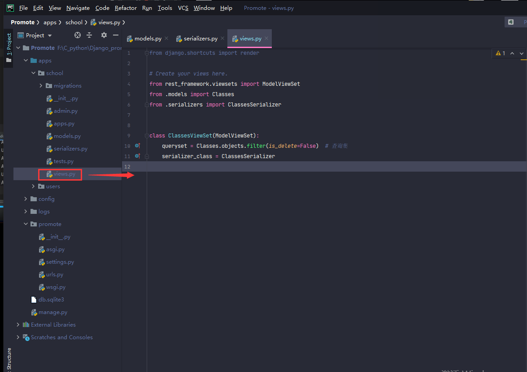
Task: Open the VCS menu
Action: (183, 8)
